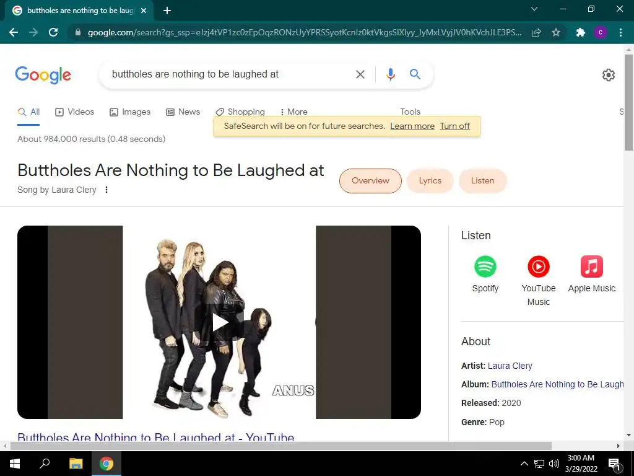Open Google settings gear icon
634x476 pixels.
pos(609,75)
